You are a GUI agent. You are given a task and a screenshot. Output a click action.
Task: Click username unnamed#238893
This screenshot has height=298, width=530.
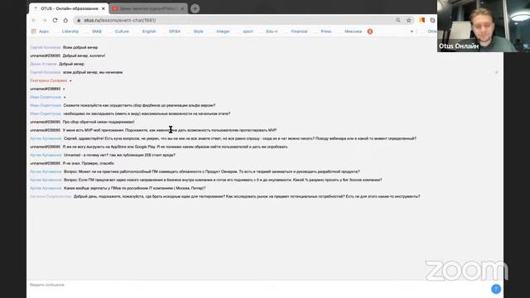[46, 89]
